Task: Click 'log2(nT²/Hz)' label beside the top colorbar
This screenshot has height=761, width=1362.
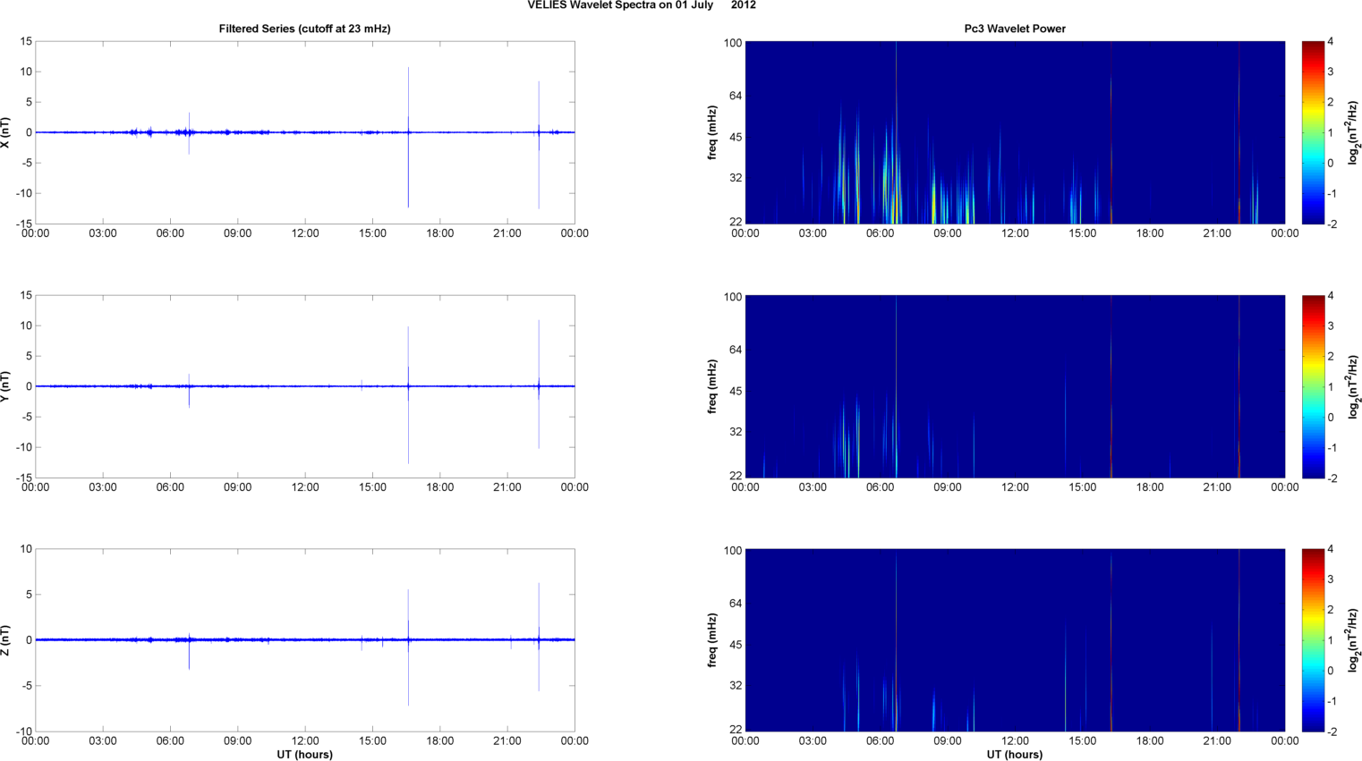Action: click(1354, 132)
